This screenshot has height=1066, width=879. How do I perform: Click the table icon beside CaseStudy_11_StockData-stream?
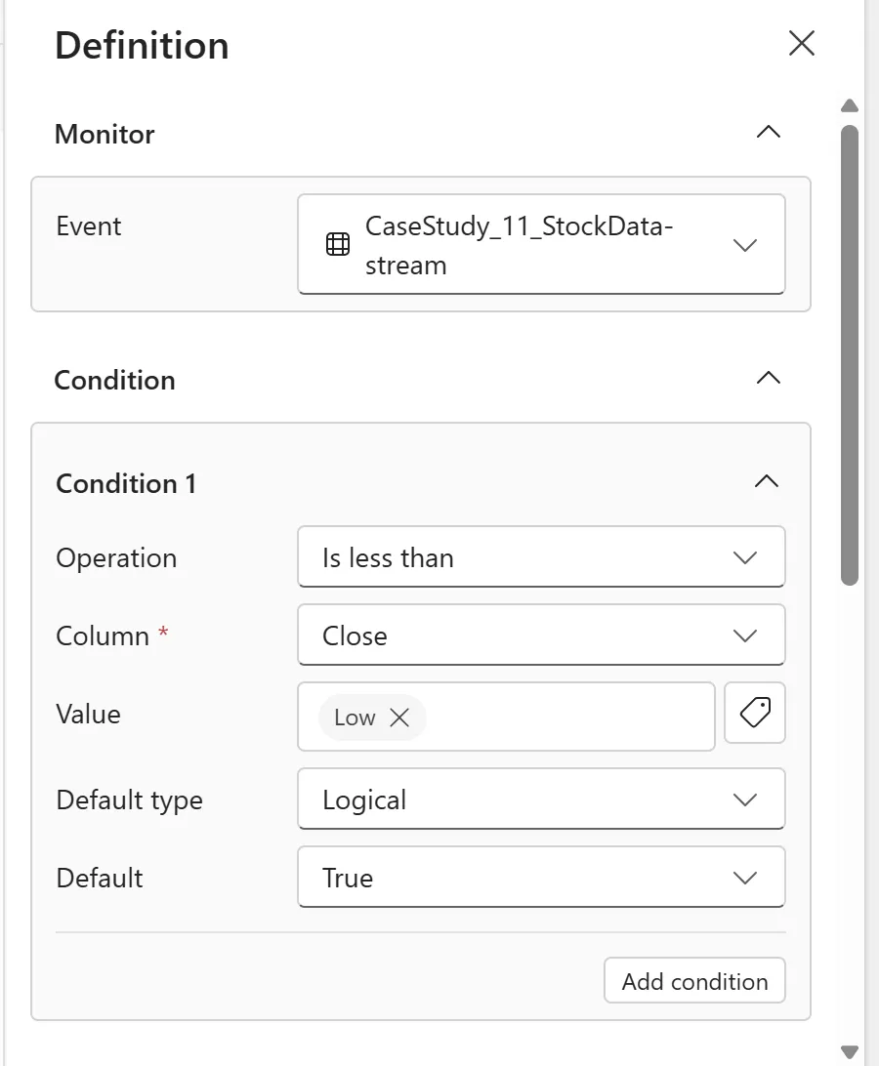pos(338,244)
